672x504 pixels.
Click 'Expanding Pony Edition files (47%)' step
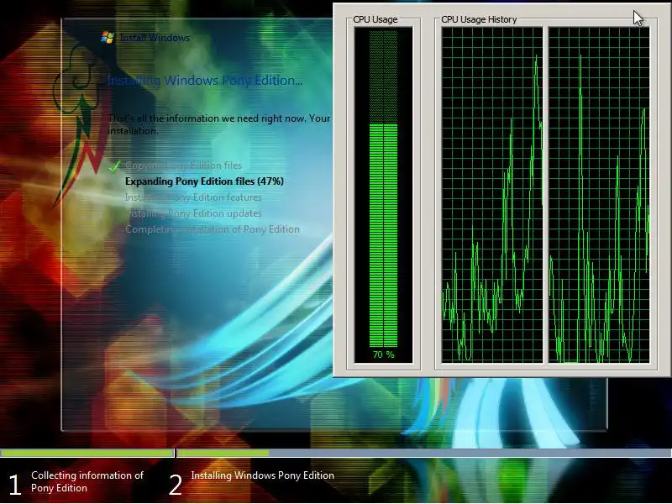204,181
